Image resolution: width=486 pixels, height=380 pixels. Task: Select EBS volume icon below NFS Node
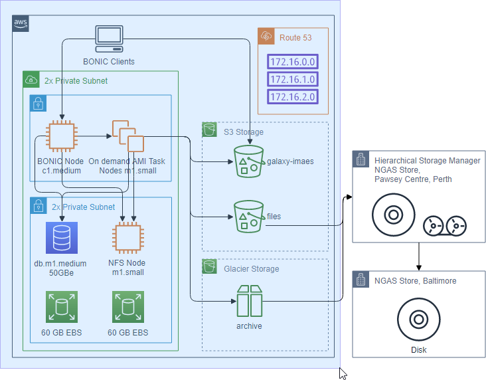click(x=128, y=307)
